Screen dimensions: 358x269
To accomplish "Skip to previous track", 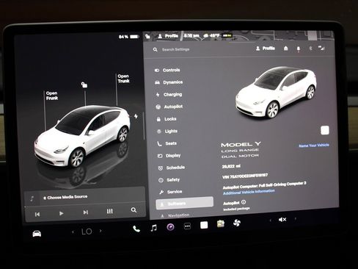I will [37, 215].
